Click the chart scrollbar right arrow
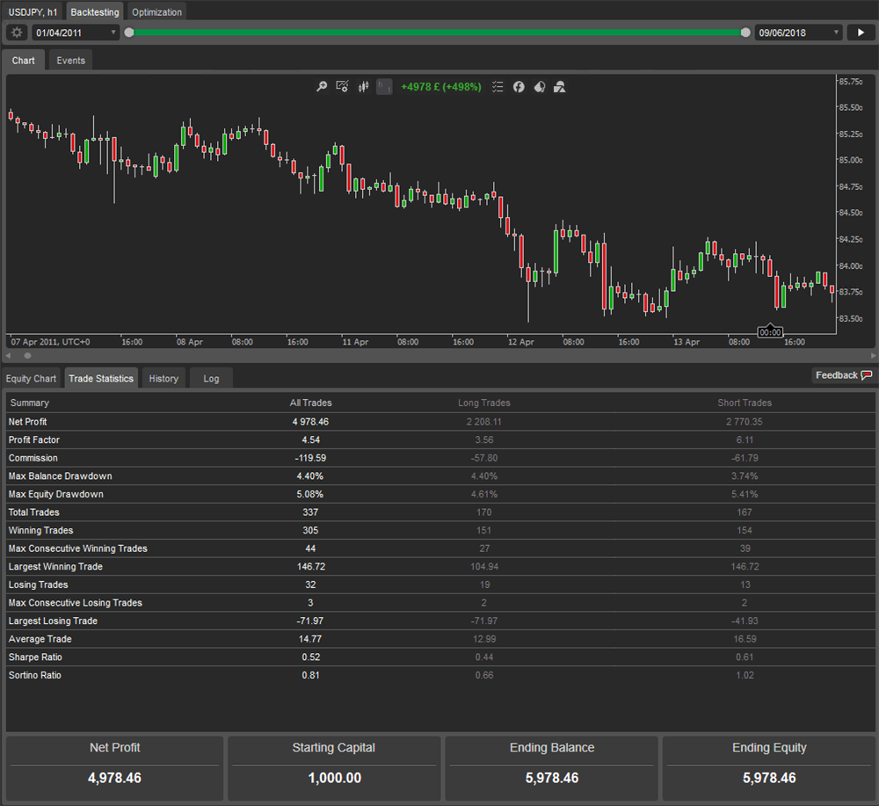The height and width of the screenshot is (806, 879). (873, 355)
